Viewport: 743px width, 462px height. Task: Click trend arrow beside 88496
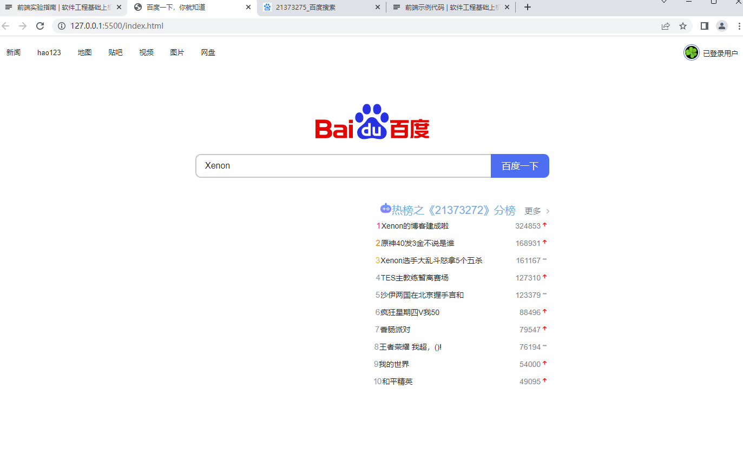545,311
